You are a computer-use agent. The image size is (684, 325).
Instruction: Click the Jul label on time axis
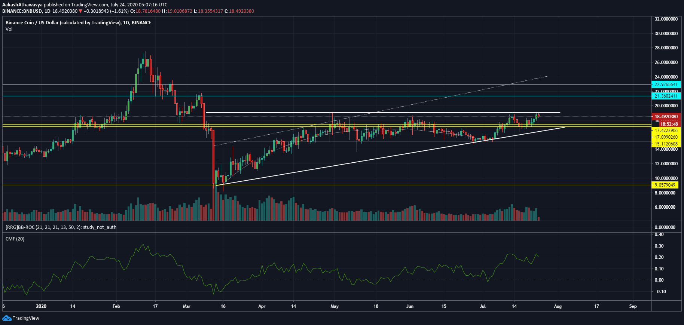[x=483, y=306]
